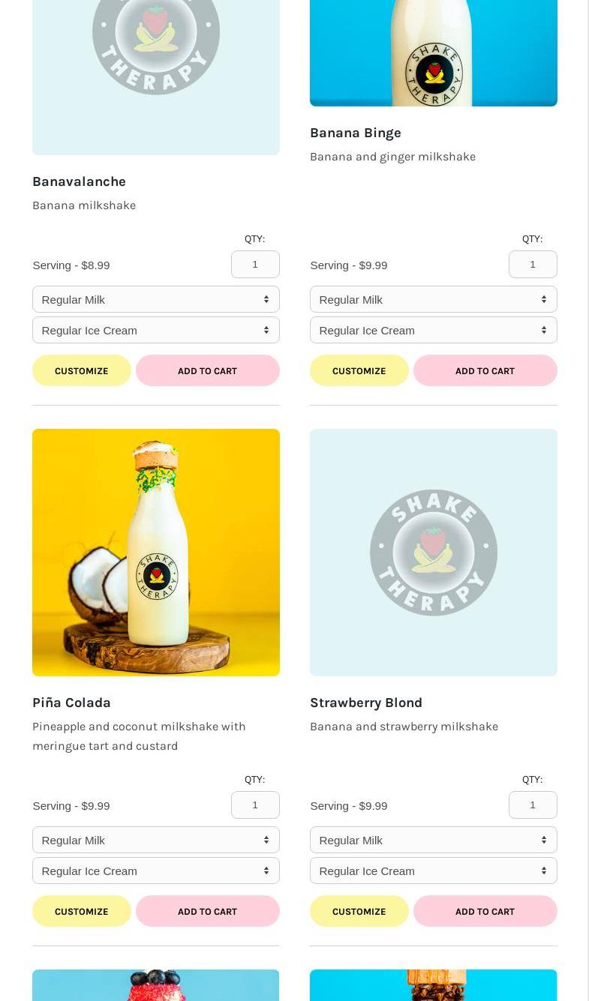Open the Piña Colada product photo
Screen dimensions: 589x1001
click(x=156, y=552)
